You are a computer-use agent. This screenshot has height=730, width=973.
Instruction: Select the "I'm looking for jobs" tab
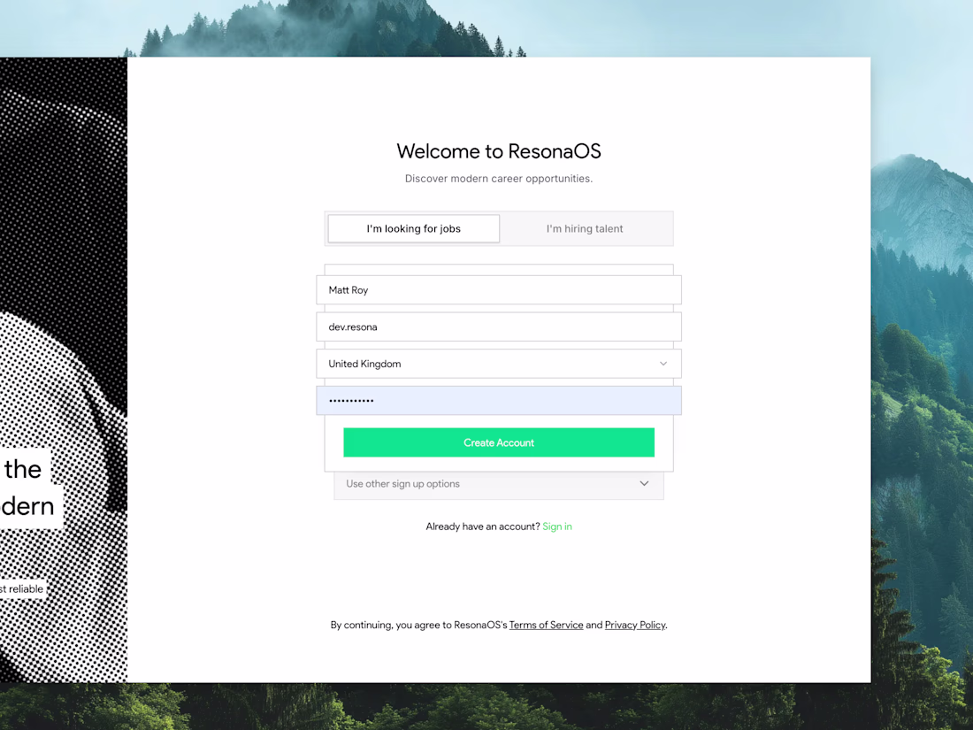[413, 228]
